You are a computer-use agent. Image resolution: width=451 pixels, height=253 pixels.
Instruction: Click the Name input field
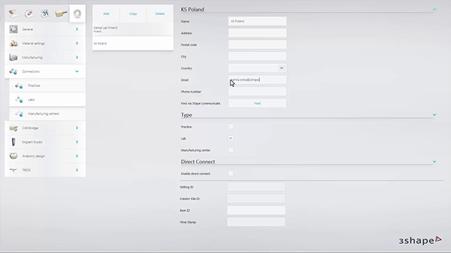[257, 21]
